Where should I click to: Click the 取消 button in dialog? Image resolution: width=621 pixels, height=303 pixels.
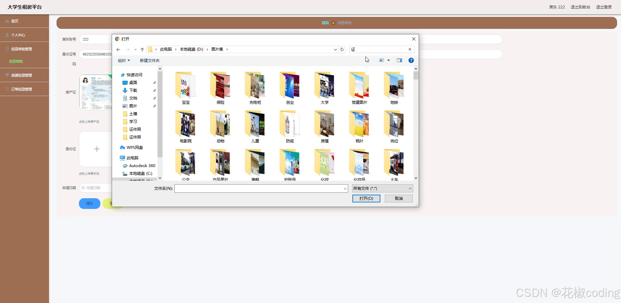(399, 199)
